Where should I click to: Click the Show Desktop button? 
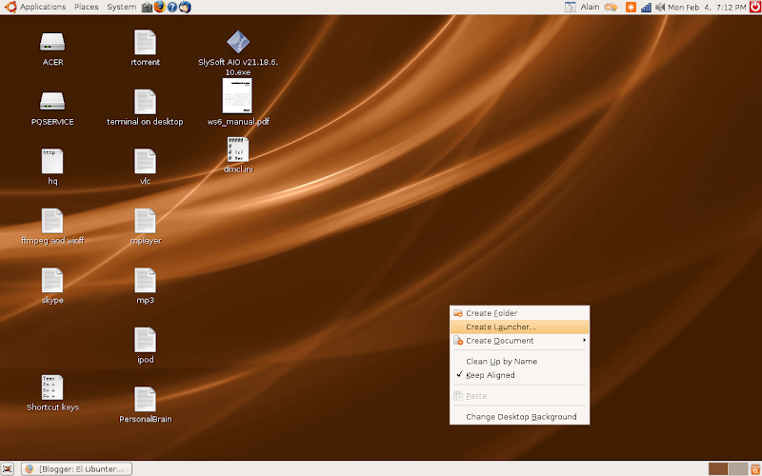click(8, 468)
